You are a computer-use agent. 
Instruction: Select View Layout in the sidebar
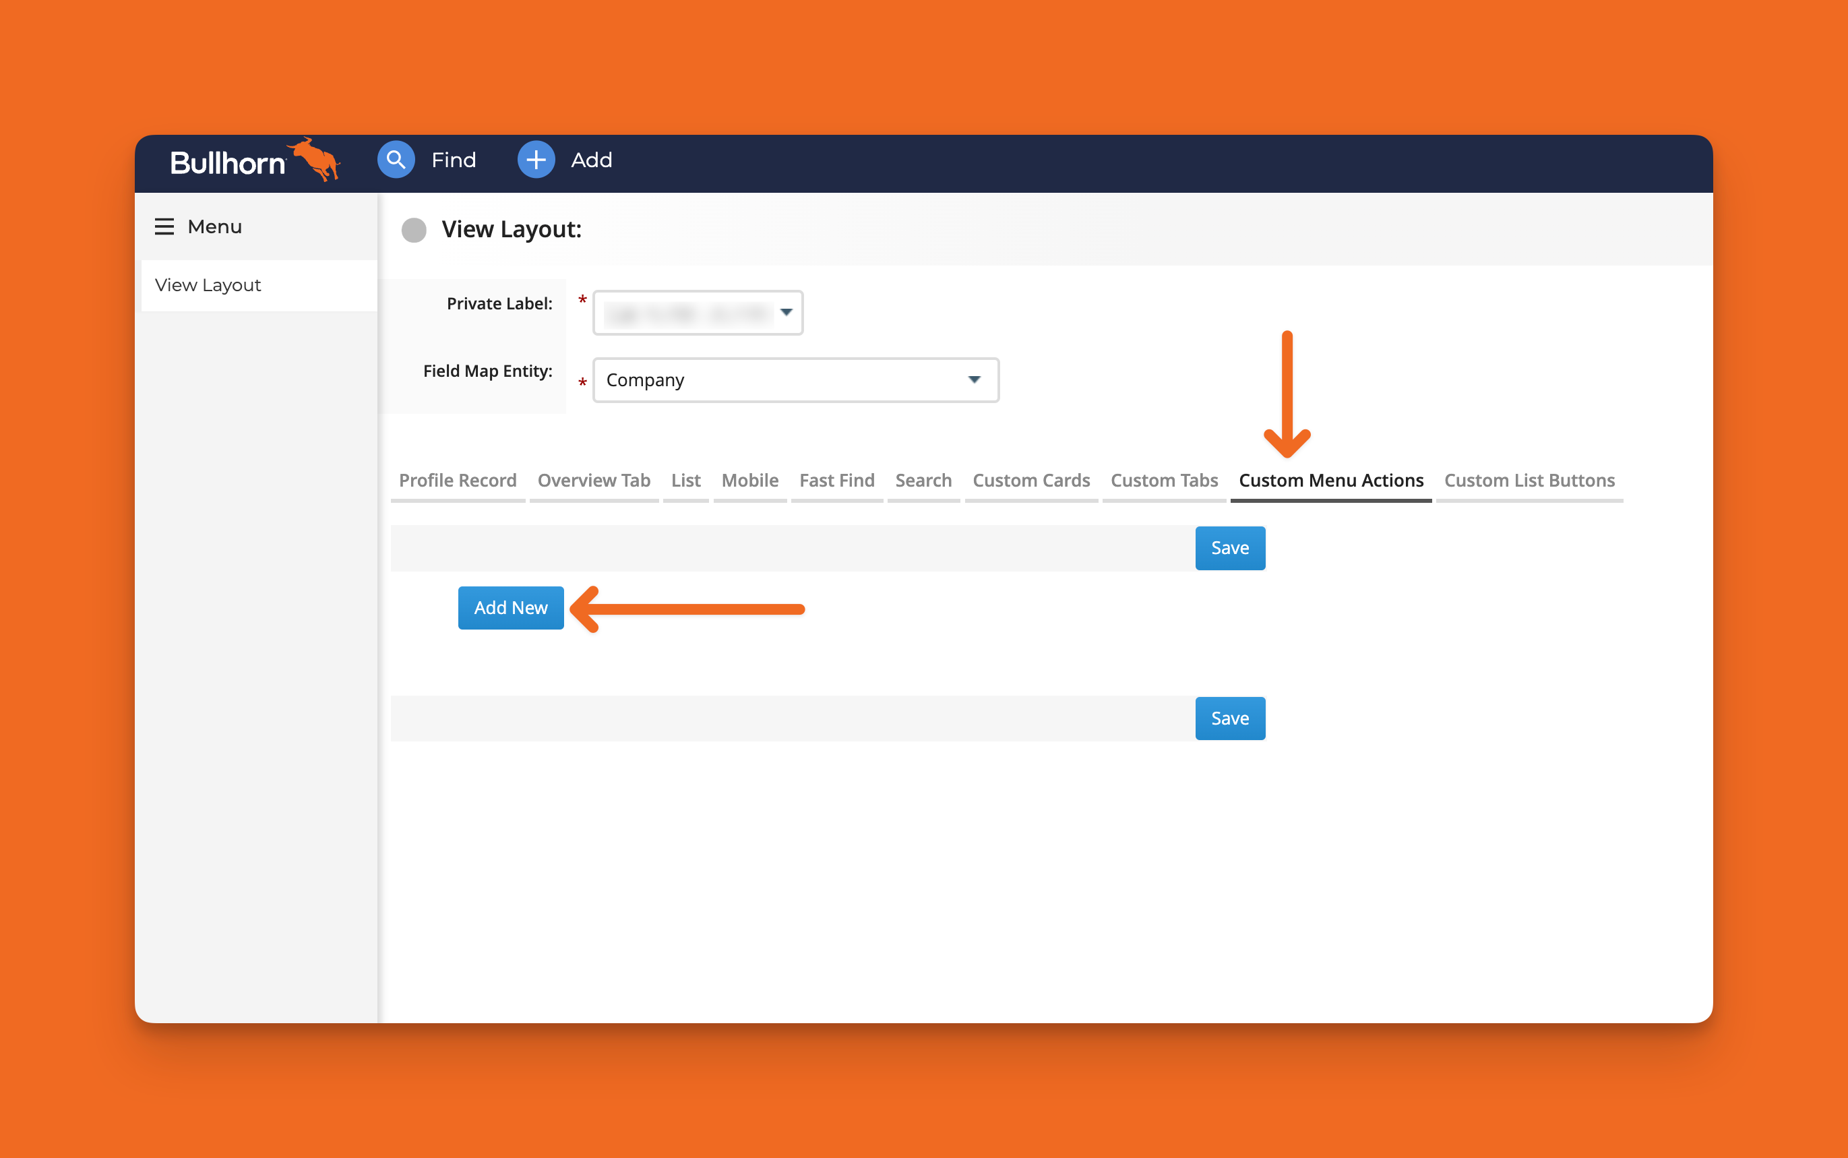[208, 286]
